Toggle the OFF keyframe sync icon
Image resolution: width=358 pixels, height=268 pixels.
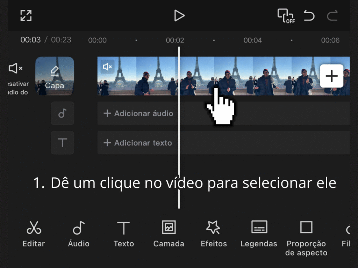[286, 16]
